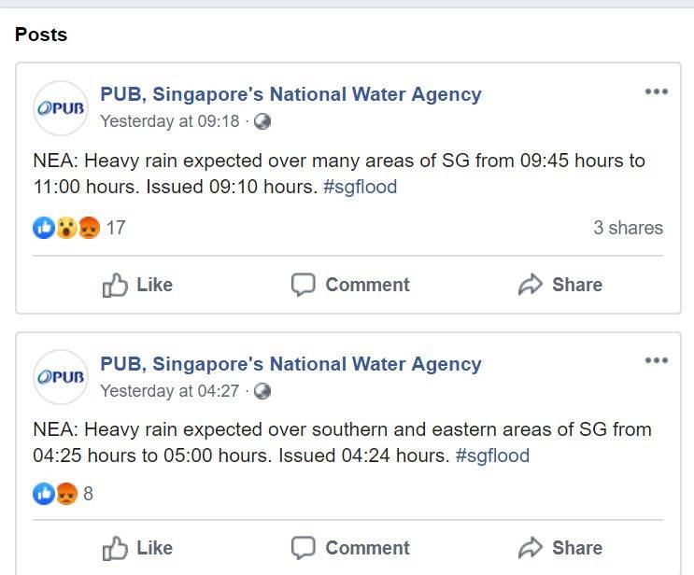Open the three-dot options menu on first post
The height and width of the screenshot is (575, 694).
657,91
